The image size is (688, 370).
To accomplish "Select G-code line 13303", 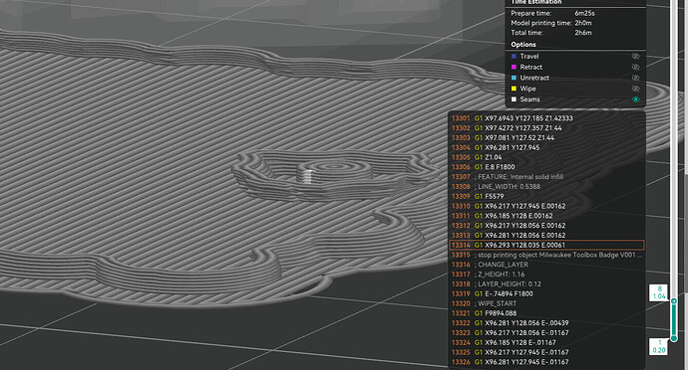I will [x=546, y=137].
